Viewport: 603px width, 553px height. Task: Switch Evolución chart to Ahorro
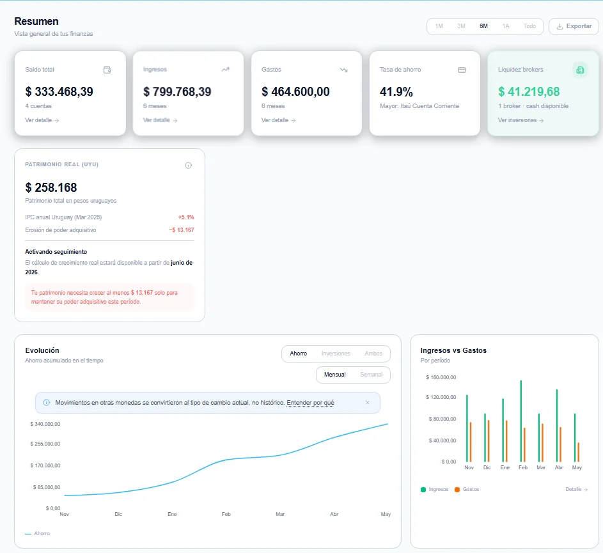click(x=299, y=354)
